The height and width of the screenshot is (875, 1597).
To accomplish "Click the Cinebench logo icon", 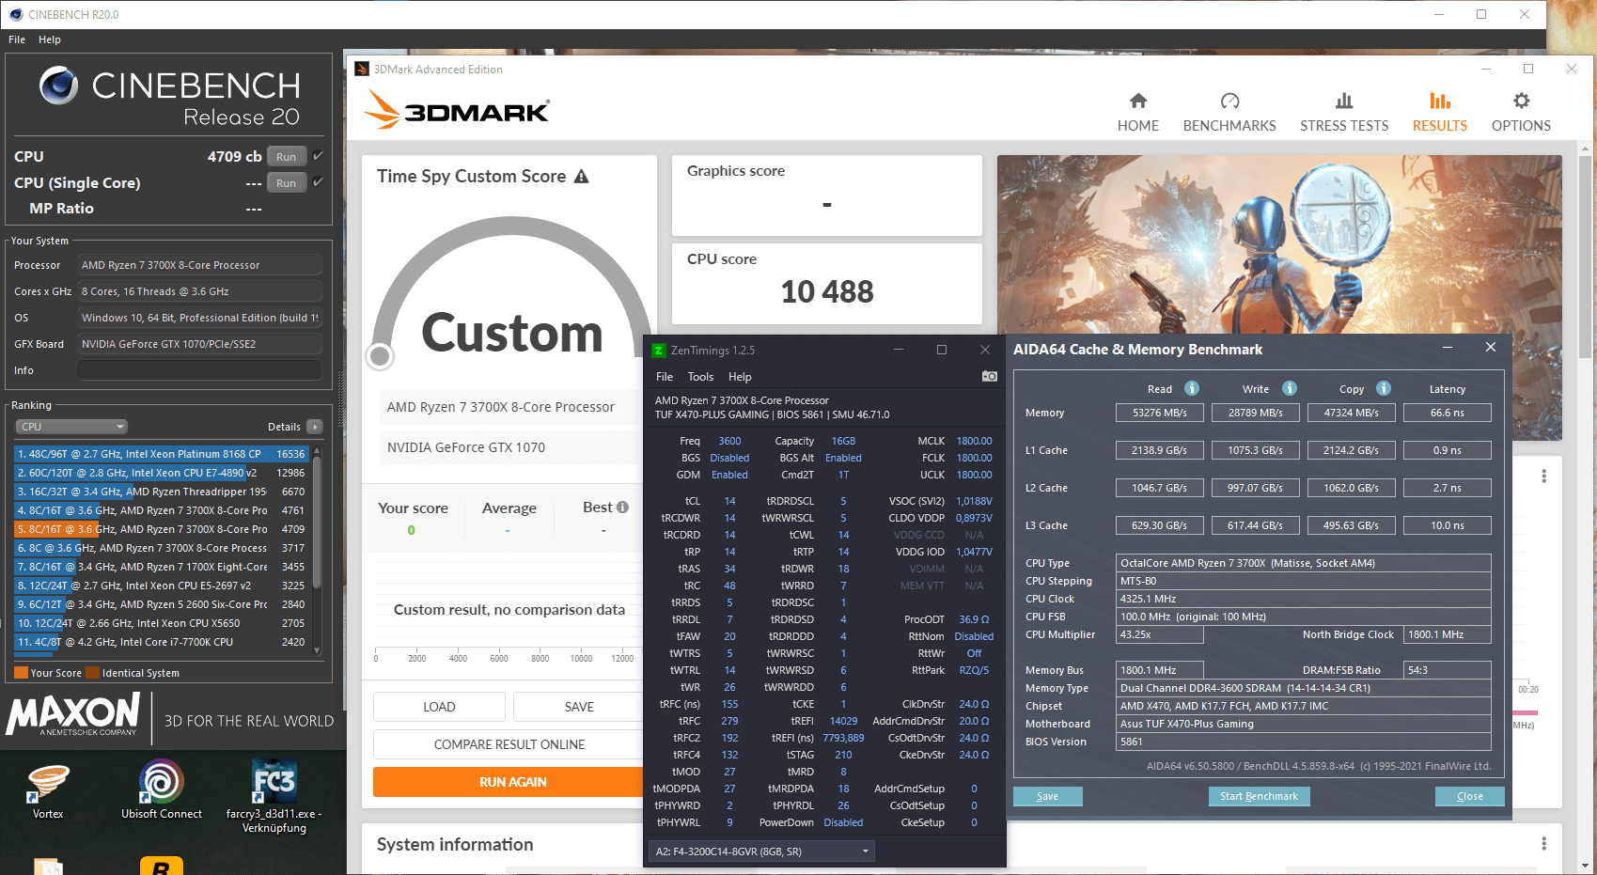I will coord(58,86).
